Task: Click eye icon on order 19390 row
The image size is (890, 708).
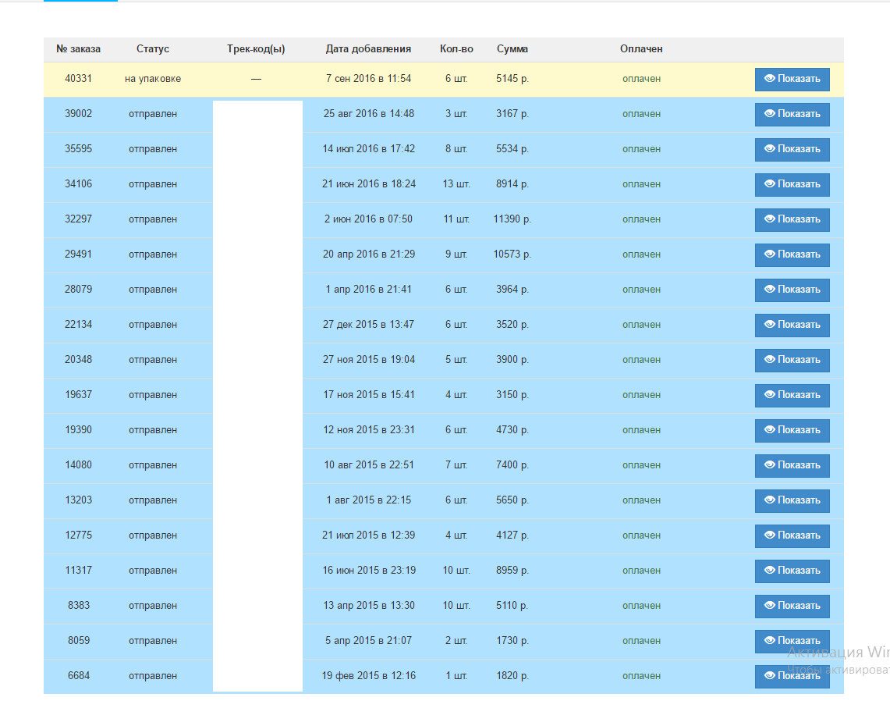Action: tap(769, 430)
